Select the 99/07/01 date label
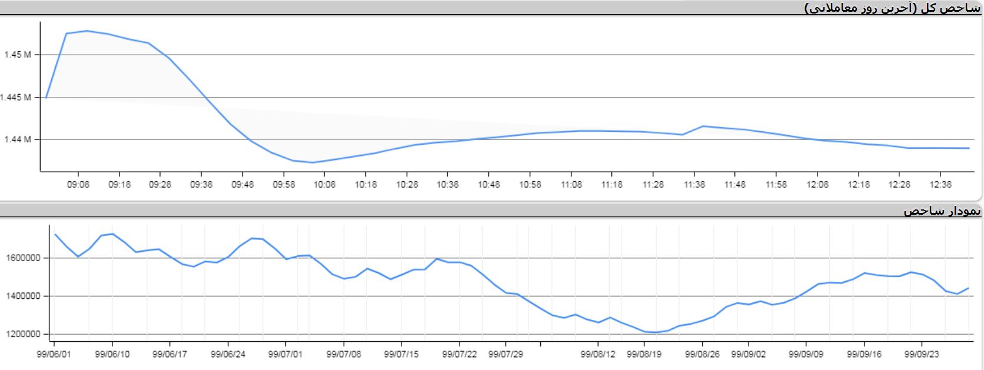 click(285, 355)
